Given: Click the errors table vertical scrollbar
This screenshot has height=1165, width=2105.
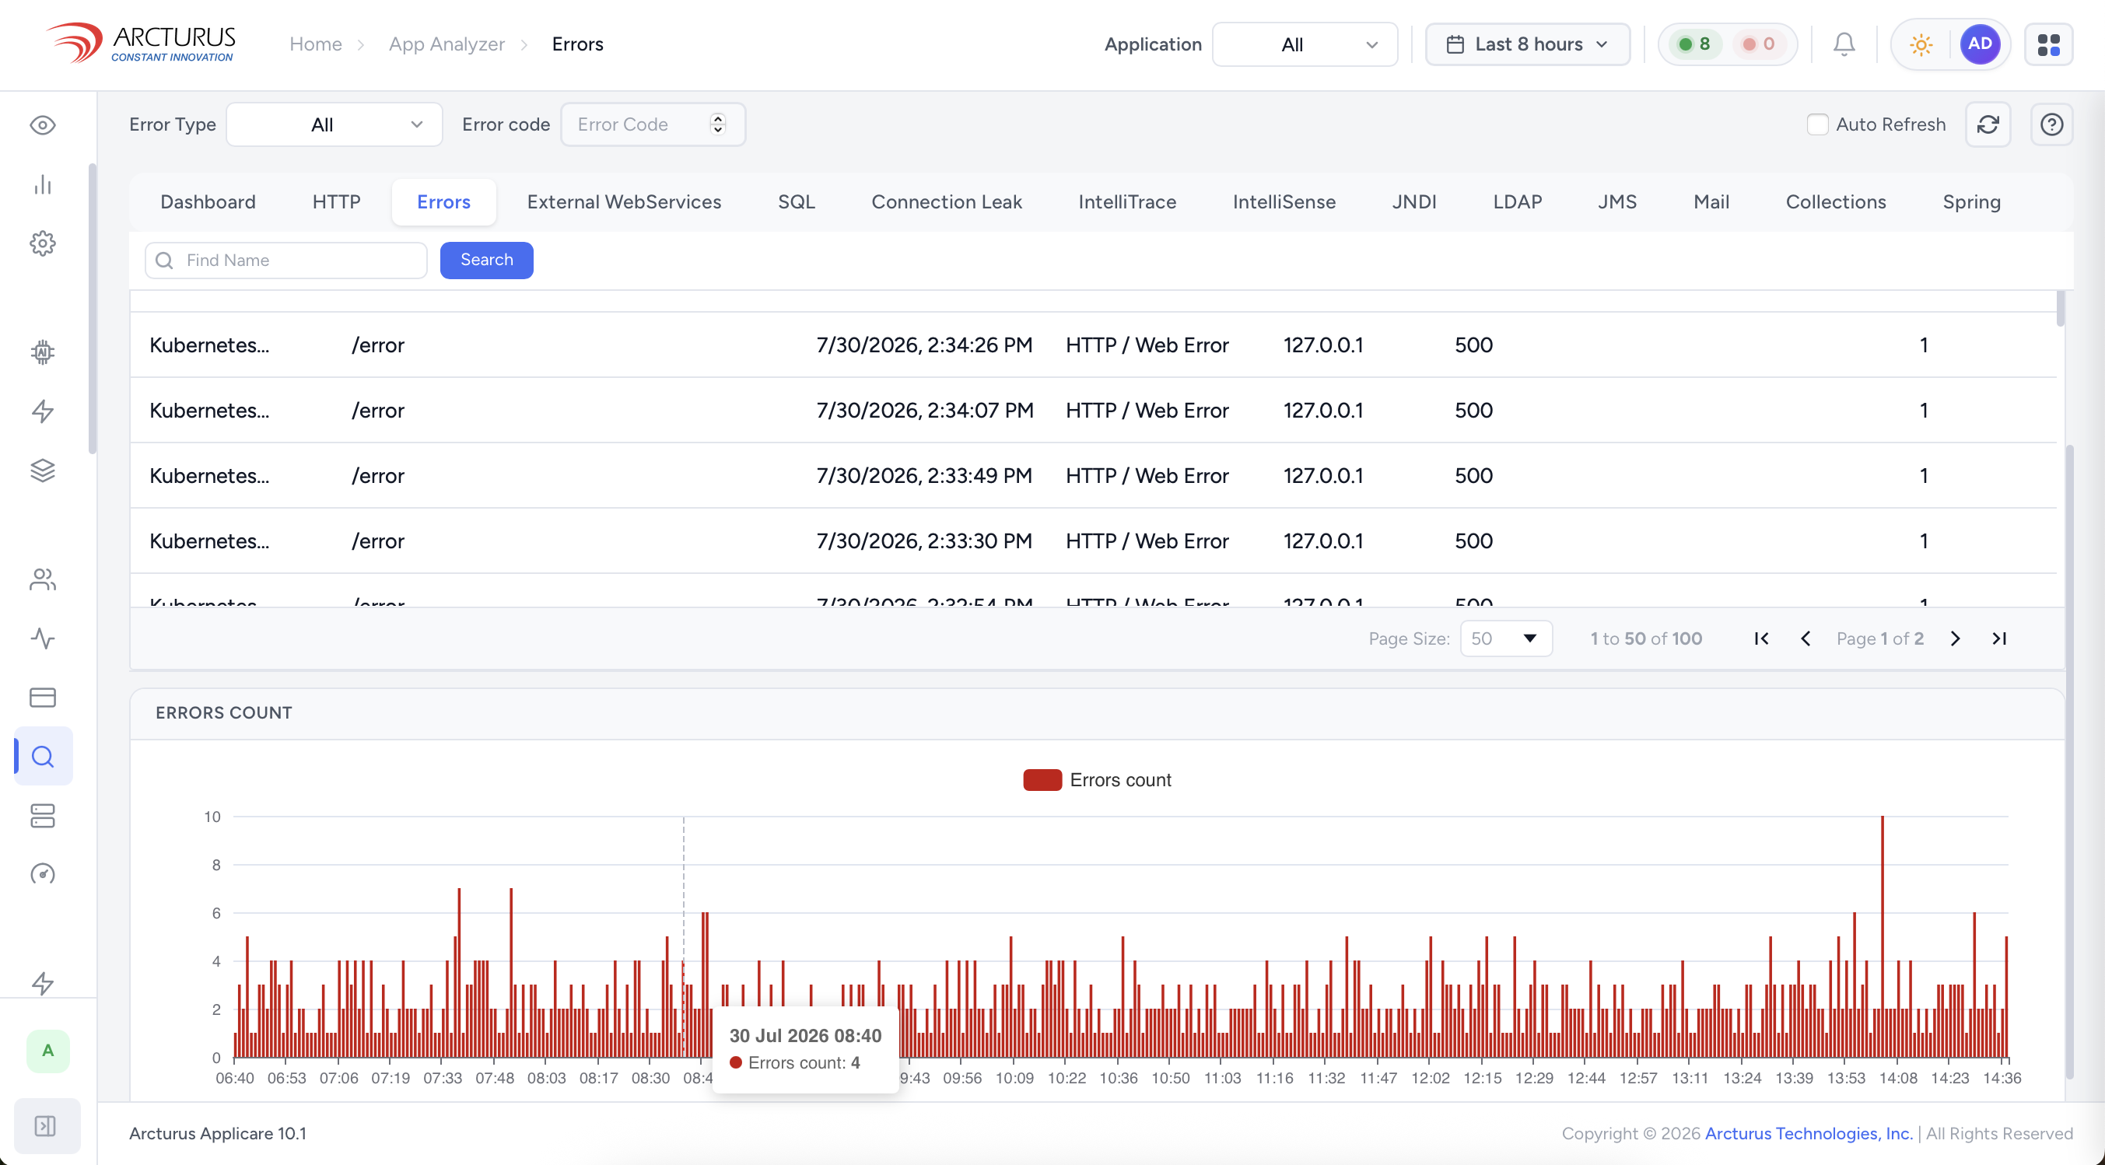Looking at the screenshot, I should 2060,308.
